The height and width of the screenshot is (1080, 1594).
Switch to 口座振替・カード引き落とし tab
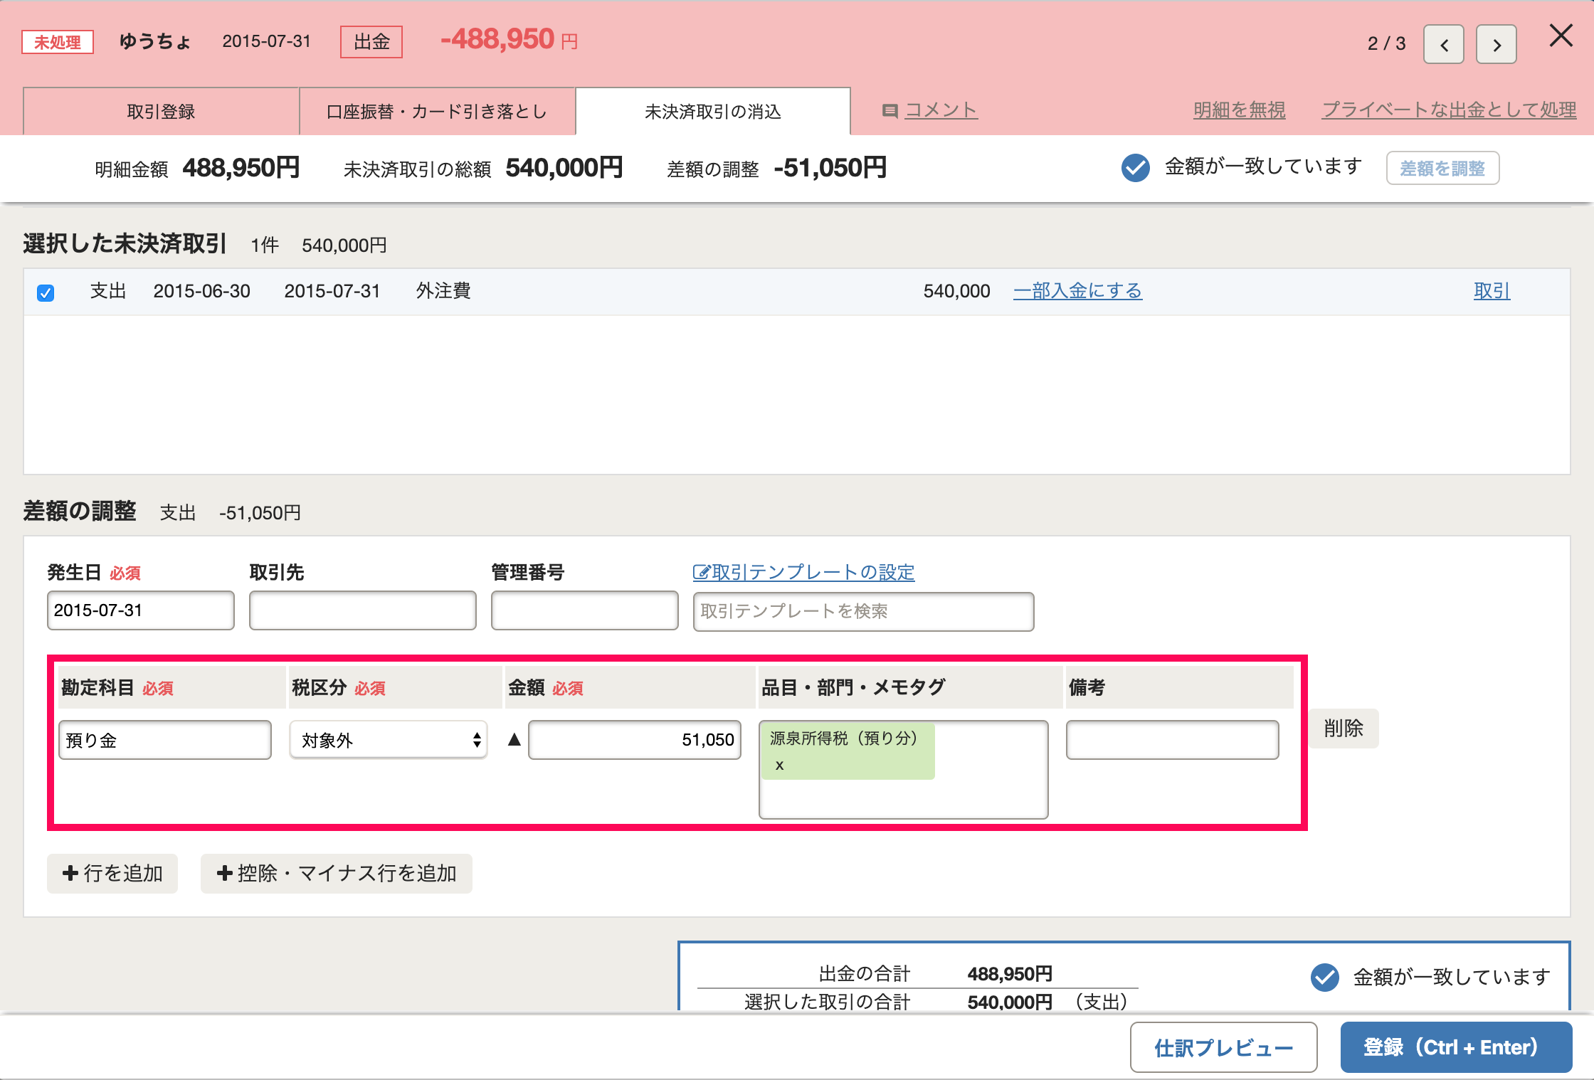coord(436,112)
